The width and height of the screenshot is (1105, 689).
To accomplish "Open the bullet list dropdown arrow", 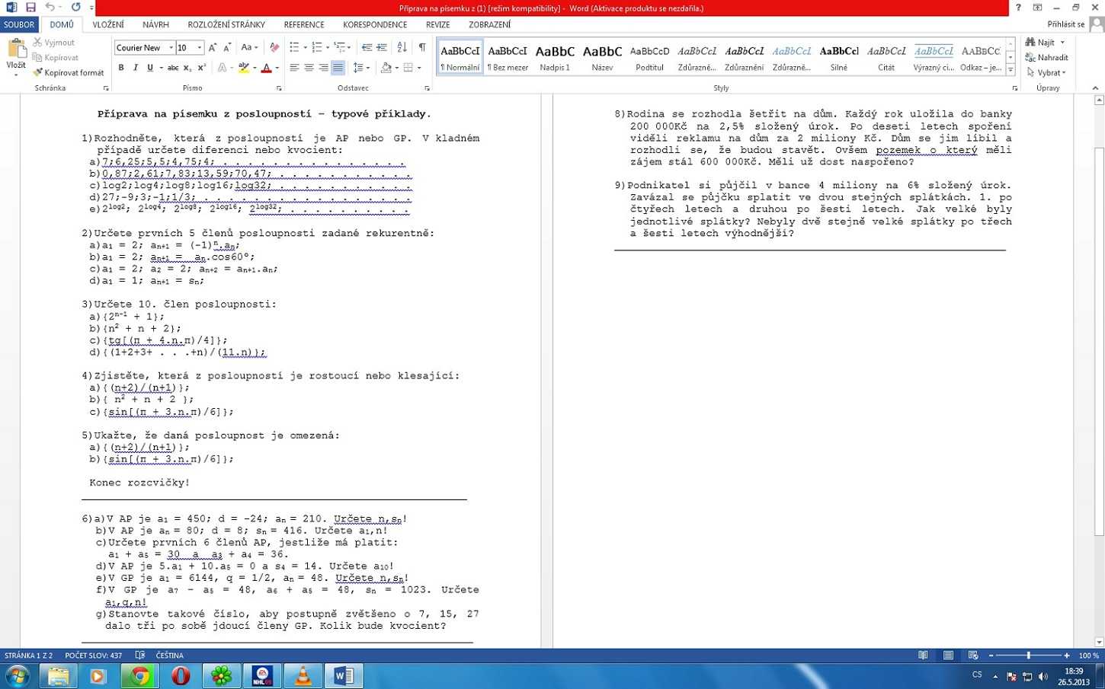I will tap(305, 47).
